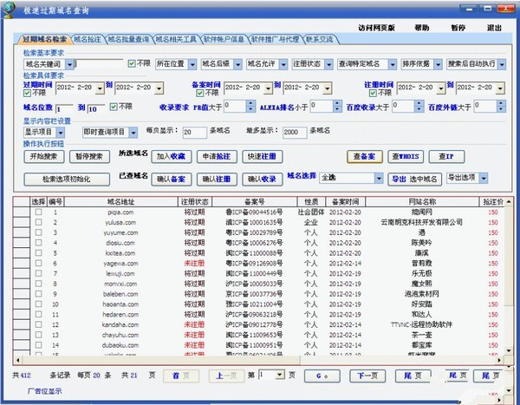Click the table's horizontal scrollbar right arrow
520x405 pixels.
coord(499,360)
